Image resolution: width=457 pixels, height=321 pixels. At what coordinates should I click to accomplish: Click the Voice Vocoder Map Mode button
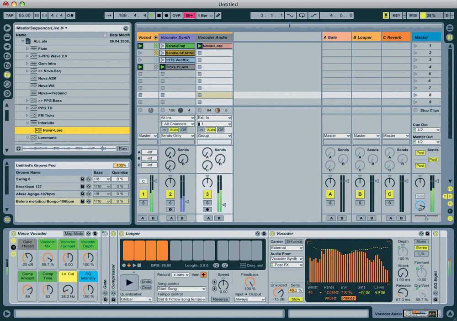74,234
